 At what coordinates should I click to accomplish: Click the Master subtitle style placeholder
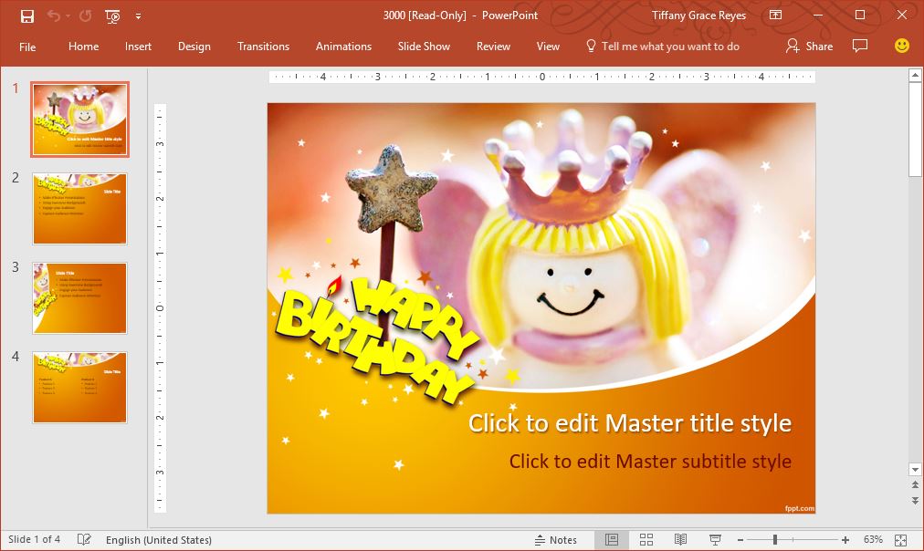pos(650,462)
